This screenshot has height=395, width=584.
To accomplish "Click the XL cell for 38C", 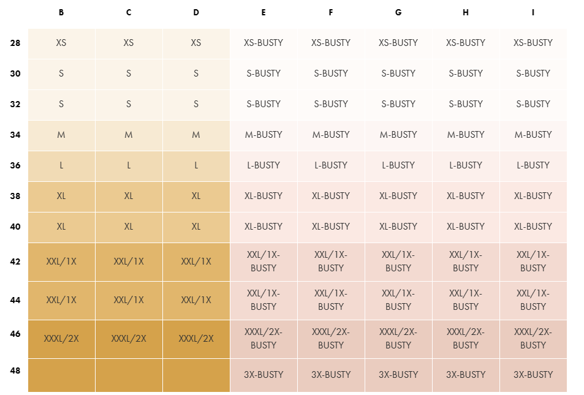I will coord(129,196).
